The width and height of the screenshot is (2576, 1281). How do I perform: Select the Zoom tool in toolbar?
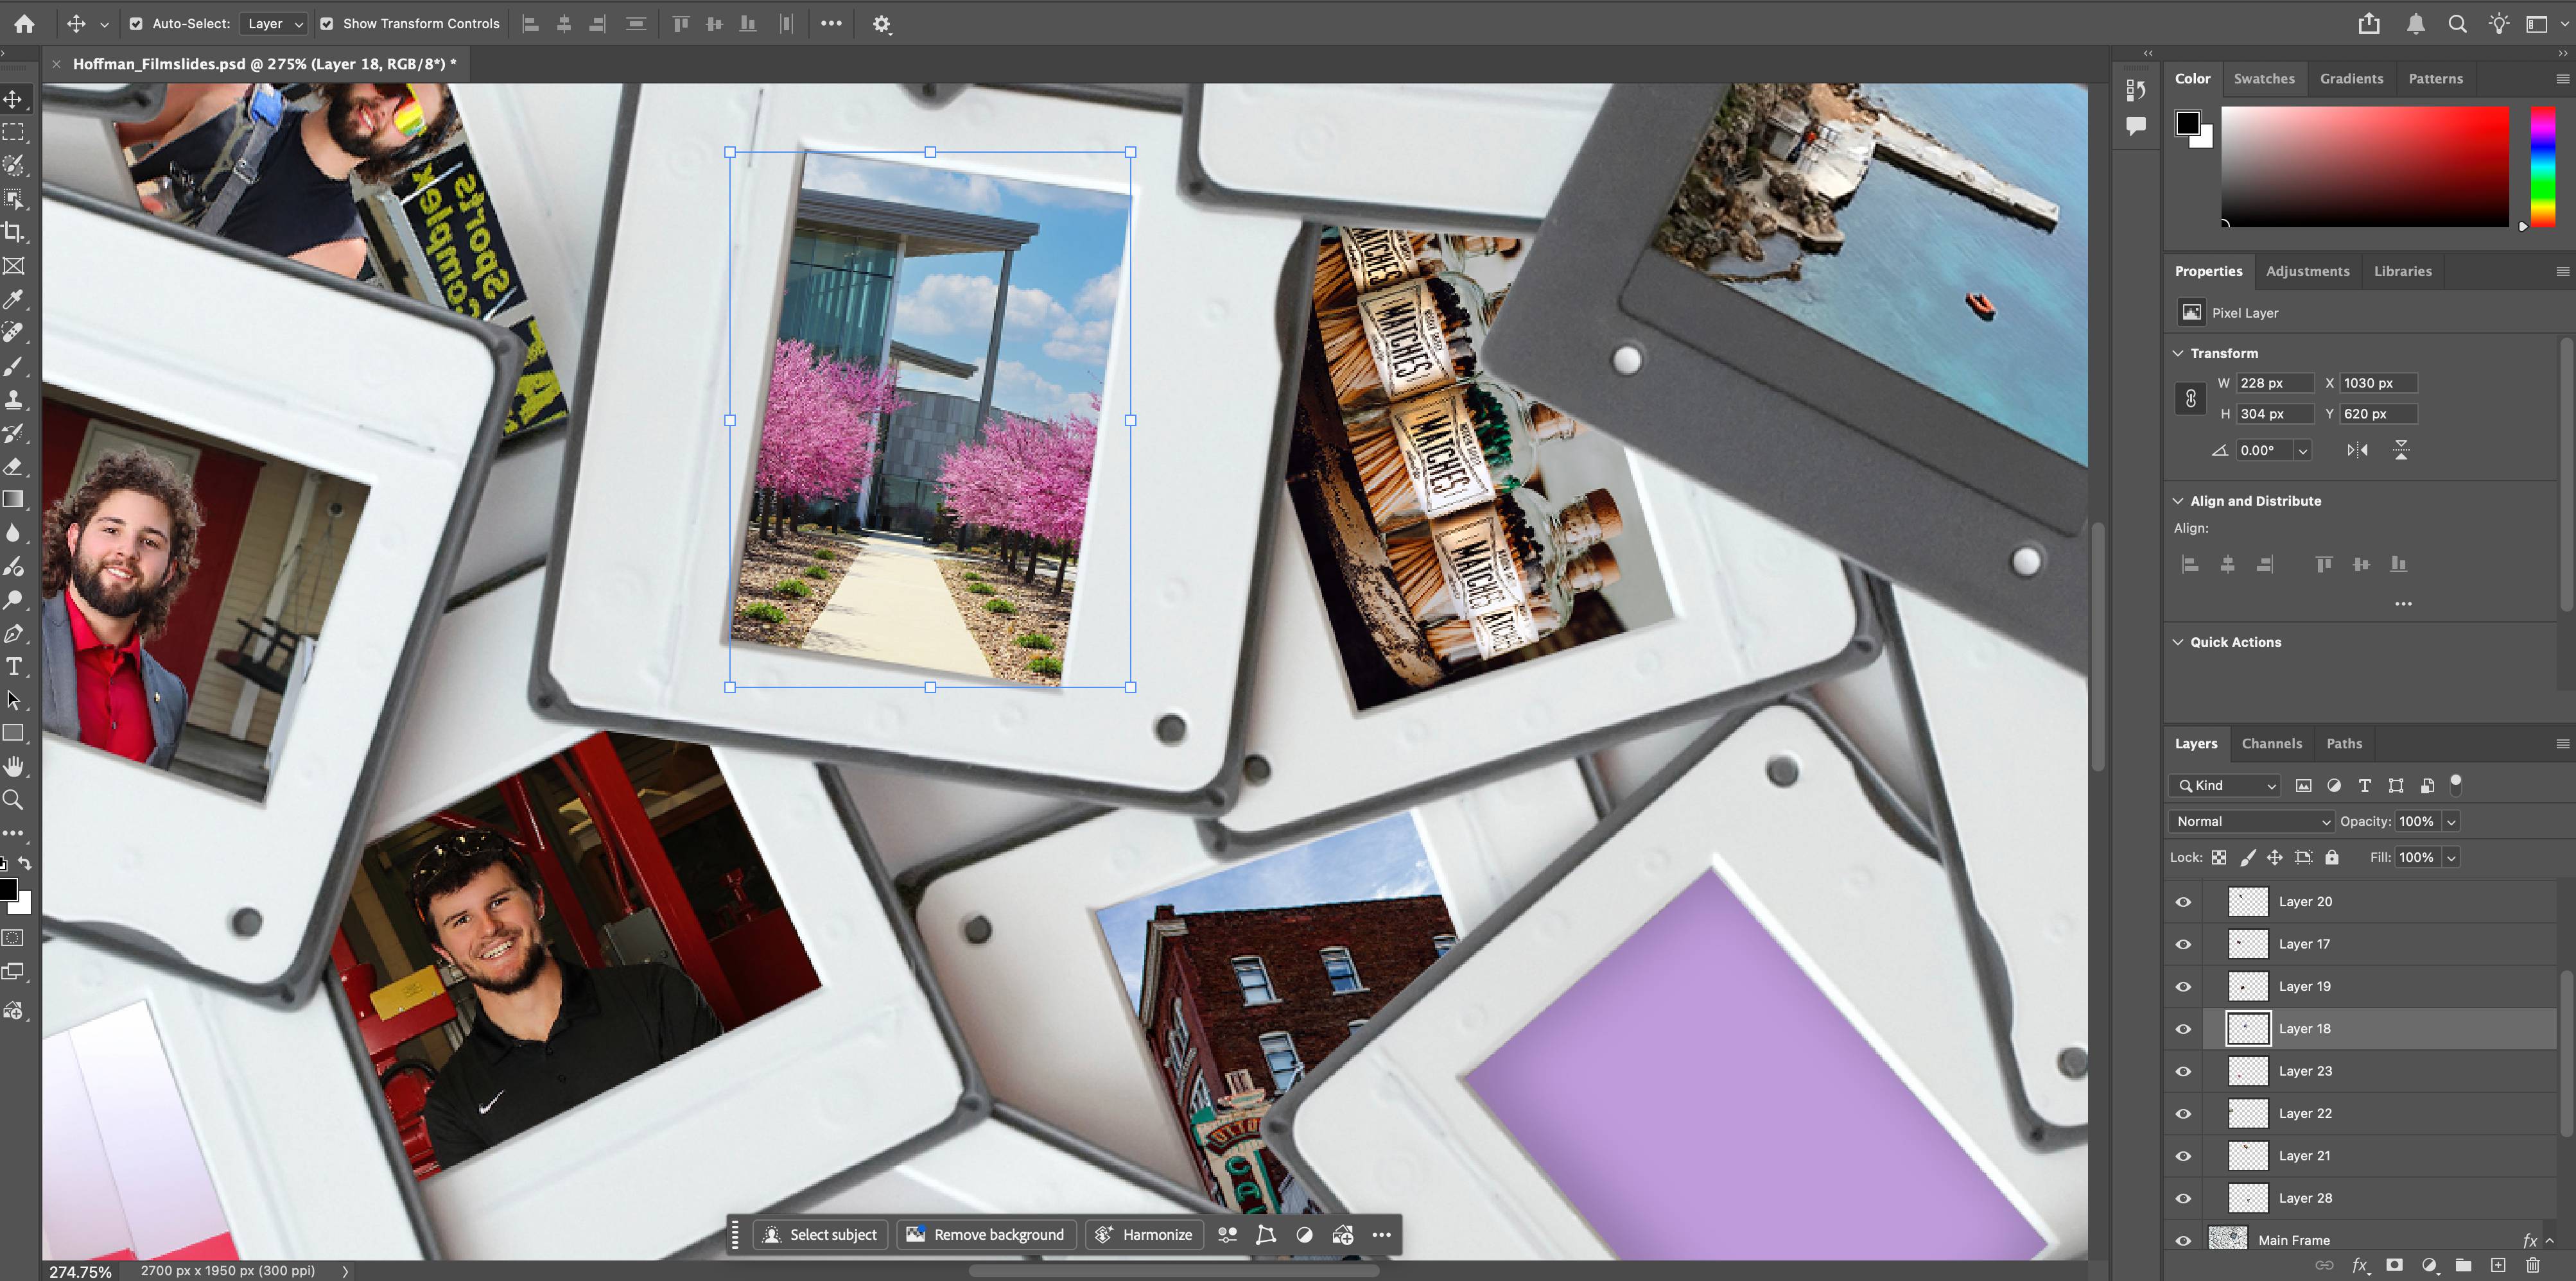[14, 800]
